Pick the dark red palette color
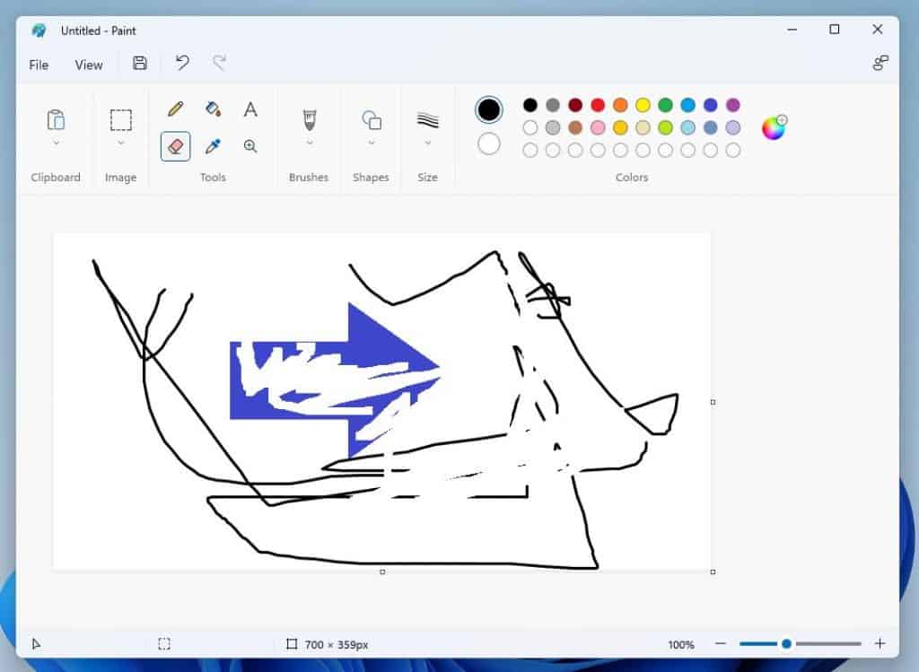Viewport: 919px width, 672px height. pyautogui.click(x=575, y=105)
